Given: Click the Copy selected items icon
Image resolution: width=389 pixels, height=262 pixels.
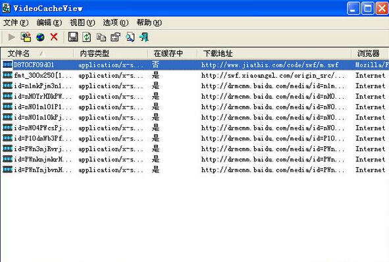Looking at the screenshot, I should tap(101, 38).
